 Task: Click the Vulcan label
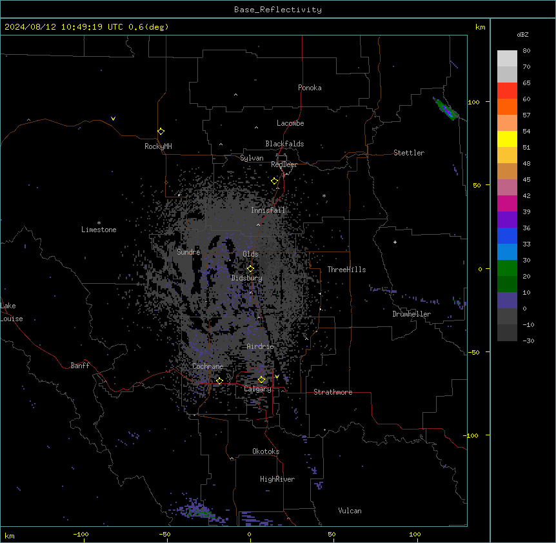350,511
